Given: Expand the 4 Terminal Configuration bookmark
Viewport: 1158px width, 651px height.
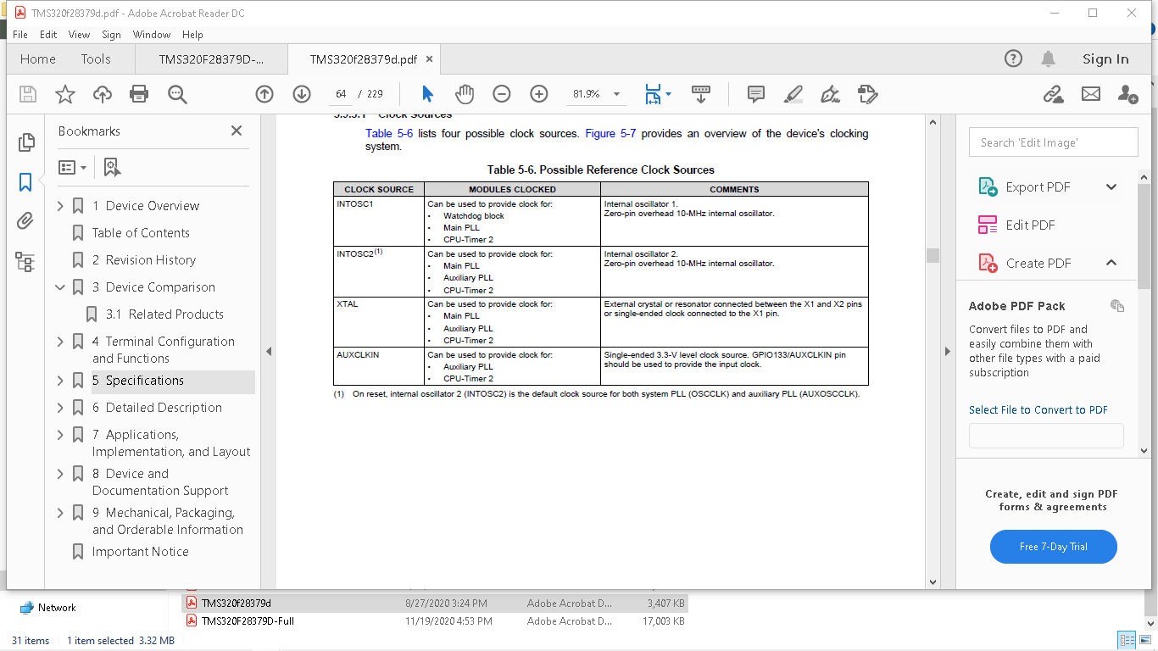Looking at the screenshot, I should pos(60,342).
